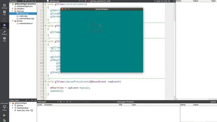
Task: Click the Value column header in top-right locals panel
Action: 196,1
